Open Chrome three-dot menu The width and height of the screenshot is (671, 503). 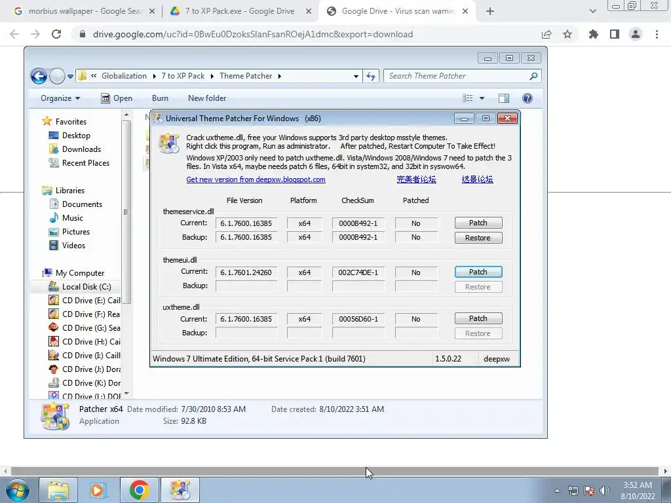pyautogui.click(x=657, y=34)
